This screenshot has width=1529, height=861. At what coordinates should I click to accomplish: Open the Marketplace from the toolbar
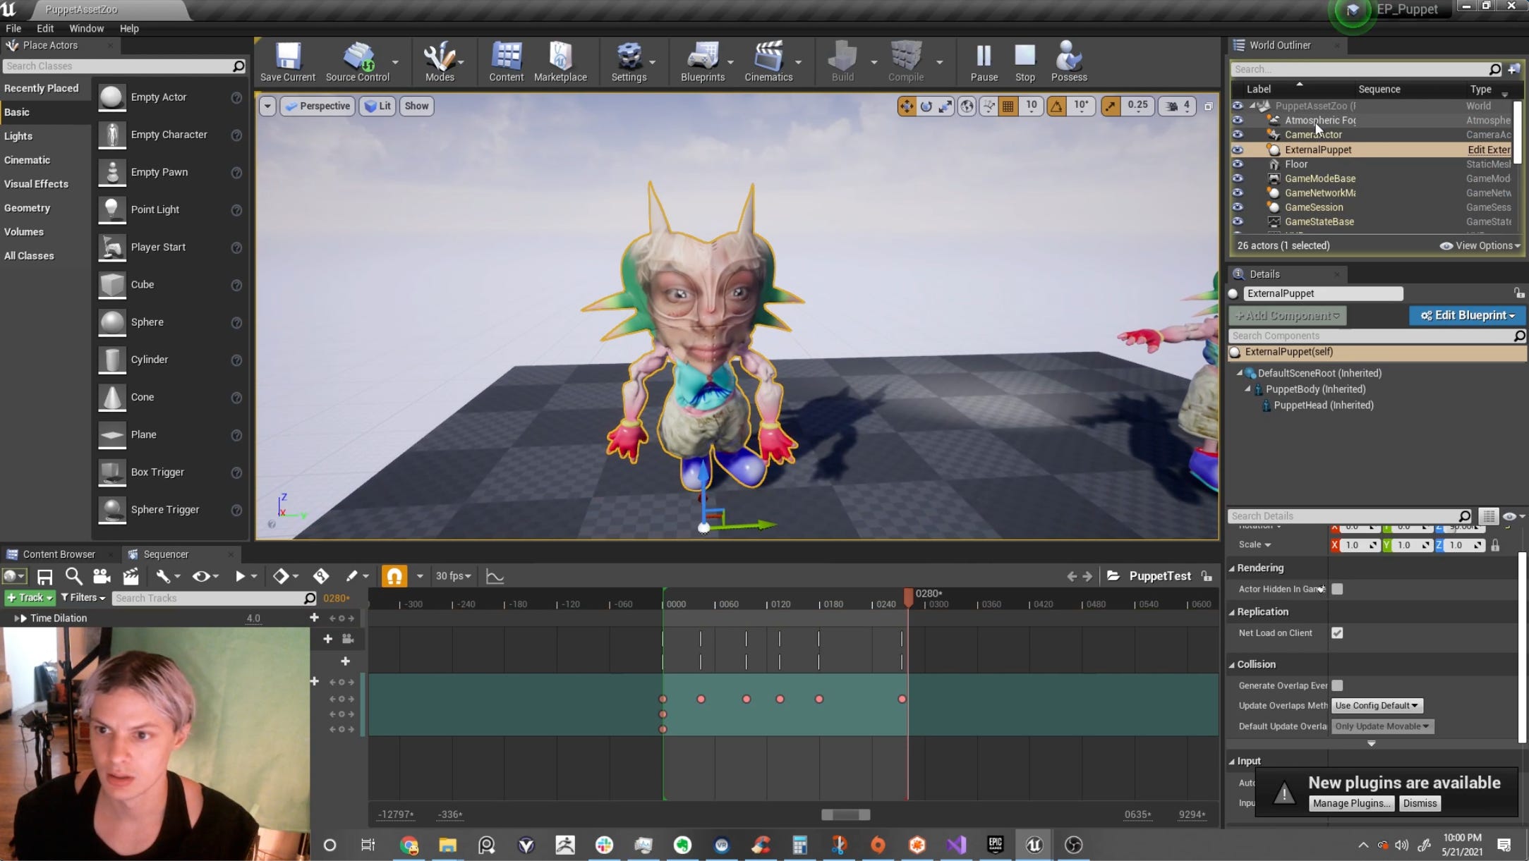pyautogui.click(x=560, y=62)
